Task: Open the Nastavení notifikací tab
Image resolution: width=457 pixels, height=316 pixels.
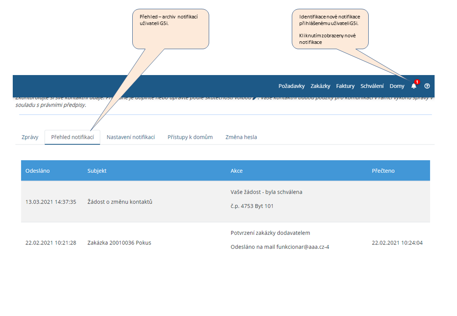Action: pos(131,137)
